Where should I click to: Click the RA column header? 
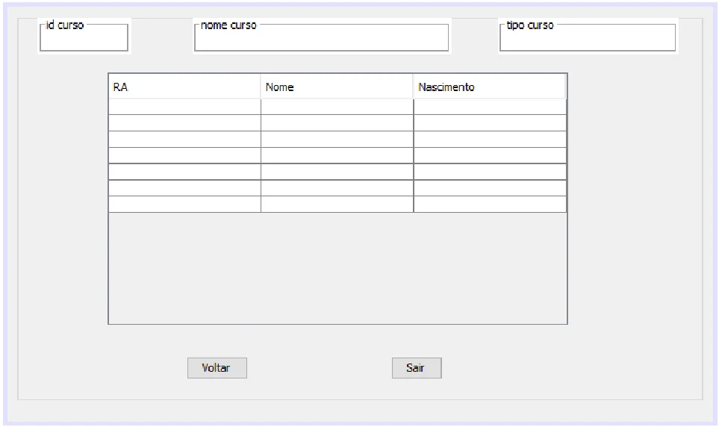pos(184,87)
